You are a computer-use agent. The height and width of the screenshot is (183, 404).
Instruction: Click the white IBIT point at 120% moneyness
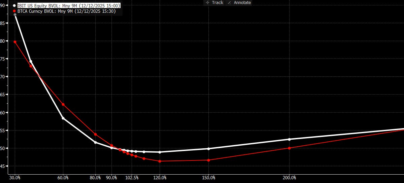pos(160,152)
